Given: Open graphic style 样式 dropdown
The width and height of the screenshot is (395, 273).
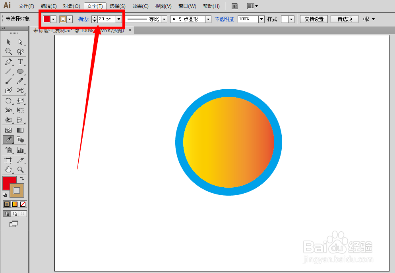Looking at the screenshot, I should pyautogui.click(x=291, y=19).
